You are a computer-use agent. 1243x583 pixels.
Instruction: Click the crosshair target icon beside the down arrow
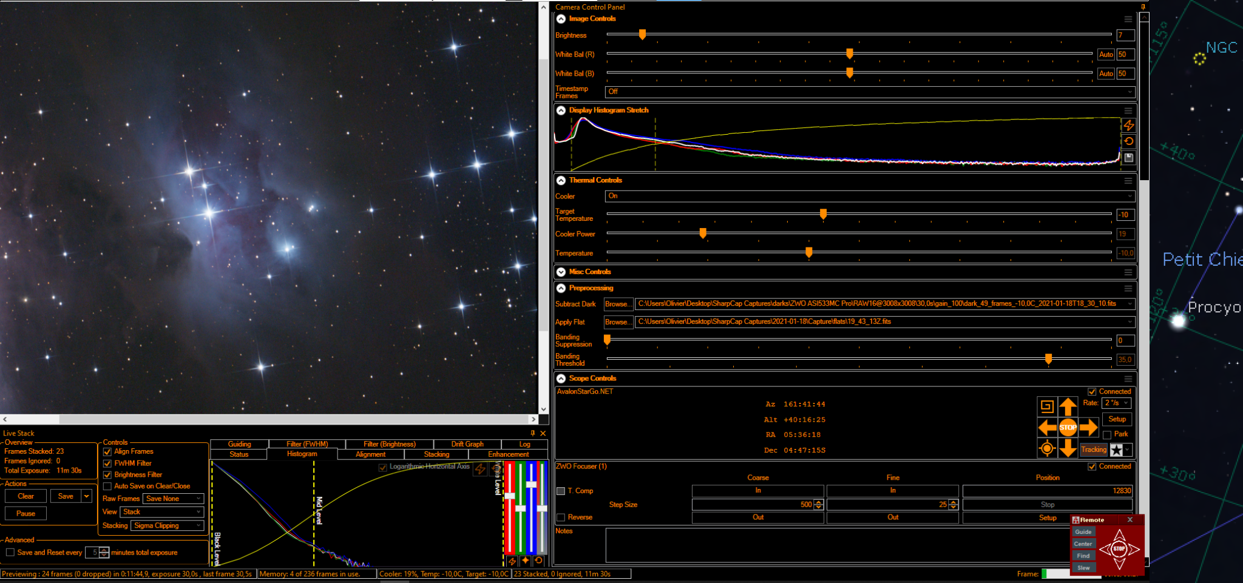(1047, 449)
